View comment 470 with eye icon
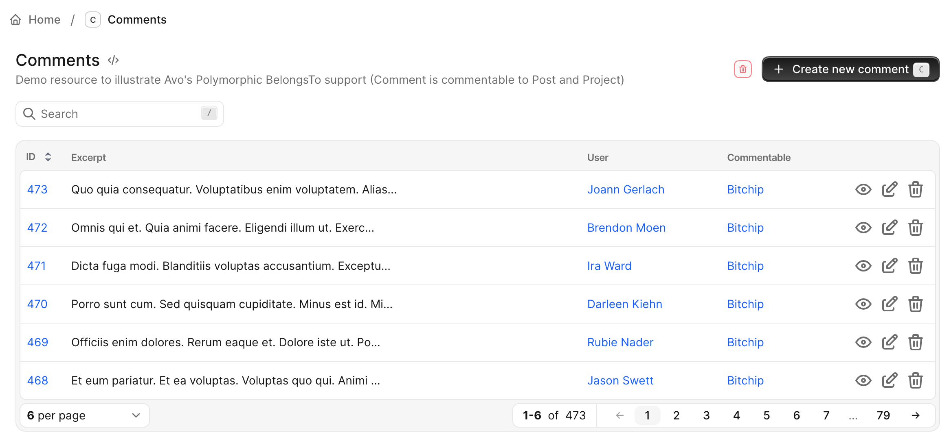The width and height of the screenshot is (949, 443). pos(863,304)
